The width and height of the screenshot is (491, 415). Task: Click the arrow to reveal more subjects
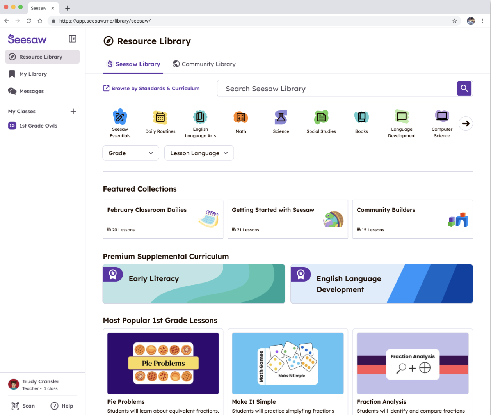coord(466,123)
